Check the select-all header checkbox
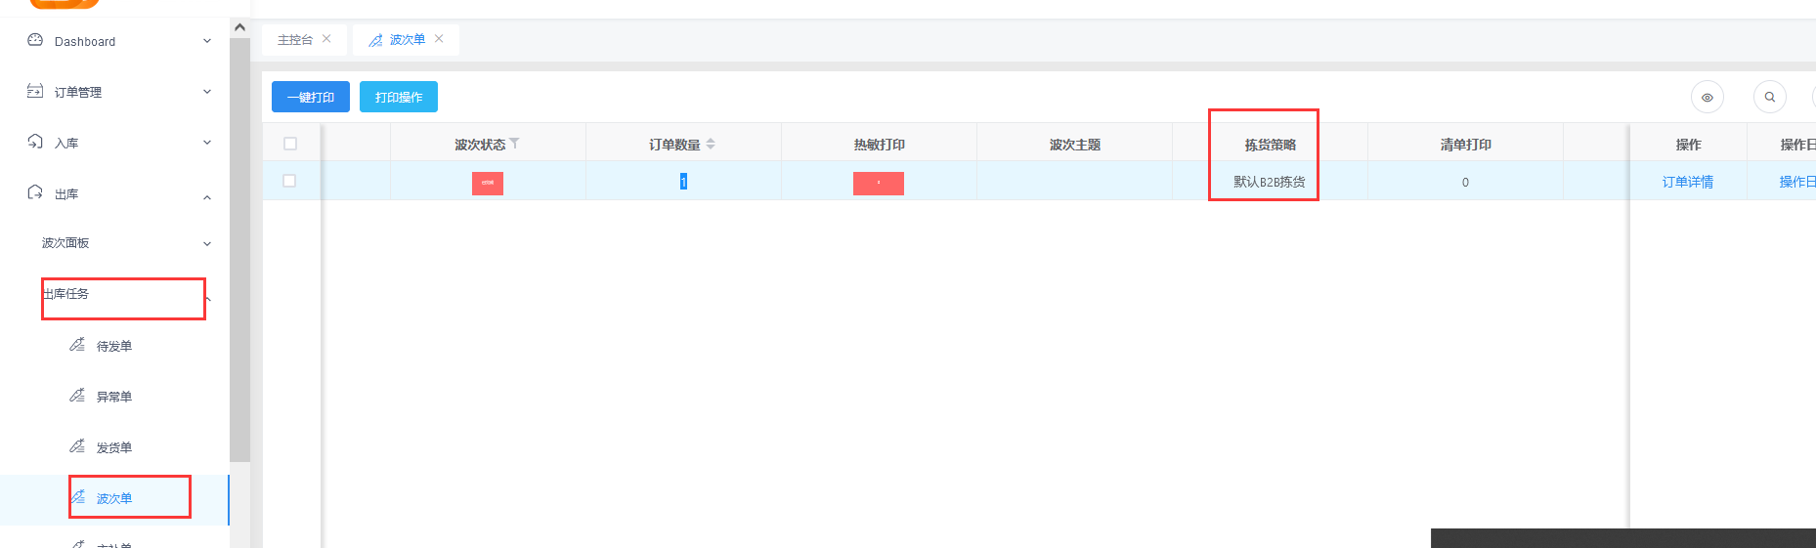Viewport: 1816px width, 548px height. coord(290,144)
